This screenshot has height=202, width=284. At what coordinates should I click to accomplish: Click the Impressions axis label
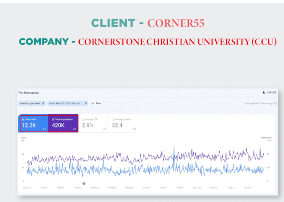(x=267, y=138)
